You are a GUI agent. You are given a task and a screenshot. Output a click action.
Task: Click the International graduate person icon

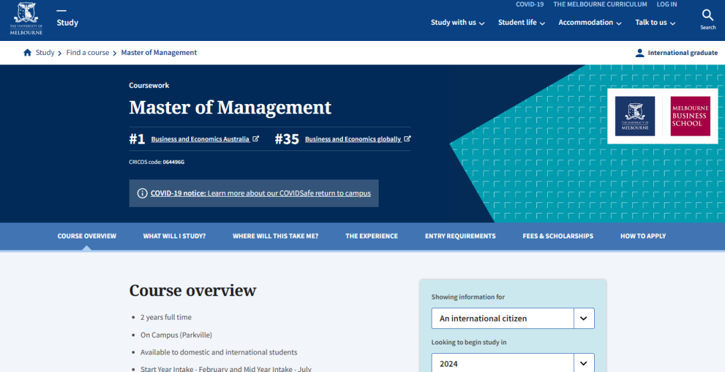click(640, 52)
